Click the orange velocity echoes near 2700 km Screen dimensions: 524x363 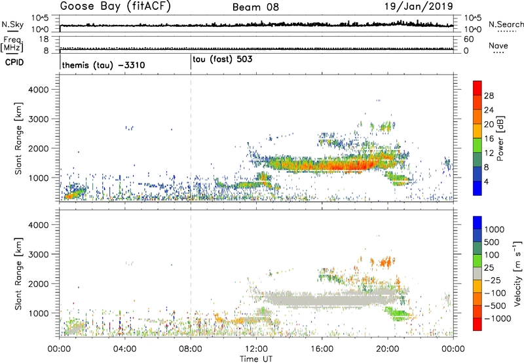click(x=385, y=261)
